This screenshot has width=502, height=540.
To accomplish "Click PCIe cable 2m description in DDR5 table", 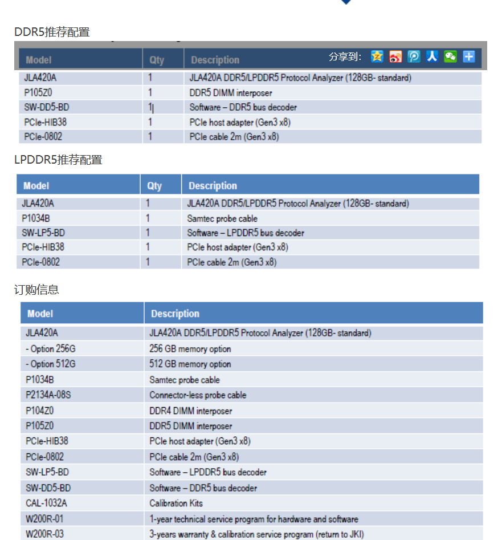I will tap(234, 137).
